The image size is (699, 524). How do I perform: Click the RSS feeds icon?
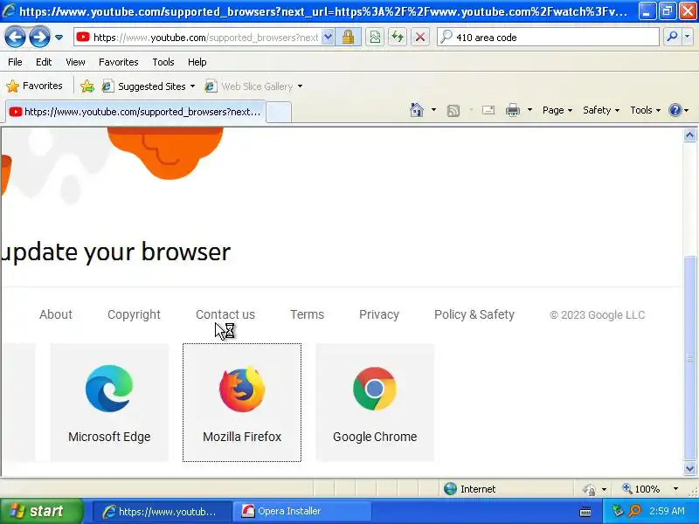tap(453, 110)
